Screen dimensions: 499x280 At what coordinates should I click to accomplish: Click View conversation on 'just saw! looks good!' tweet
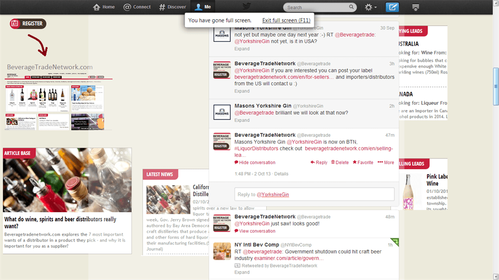(x=255, y=231)
